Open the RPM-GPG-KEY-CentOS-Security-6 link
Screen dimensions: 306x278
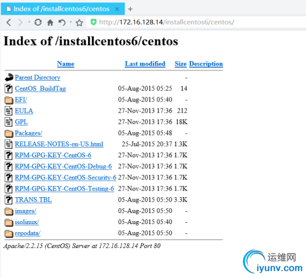pos(65,178)
